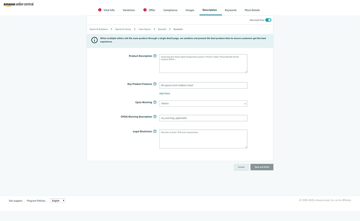The image size is (360, 221).
Task: Click into the Product Description text area
Action: pos(203,63)
